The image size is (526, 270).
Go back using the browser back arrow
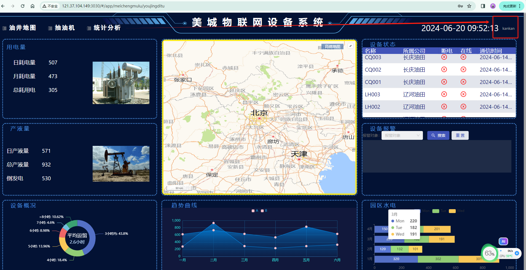tap(3, 6)
